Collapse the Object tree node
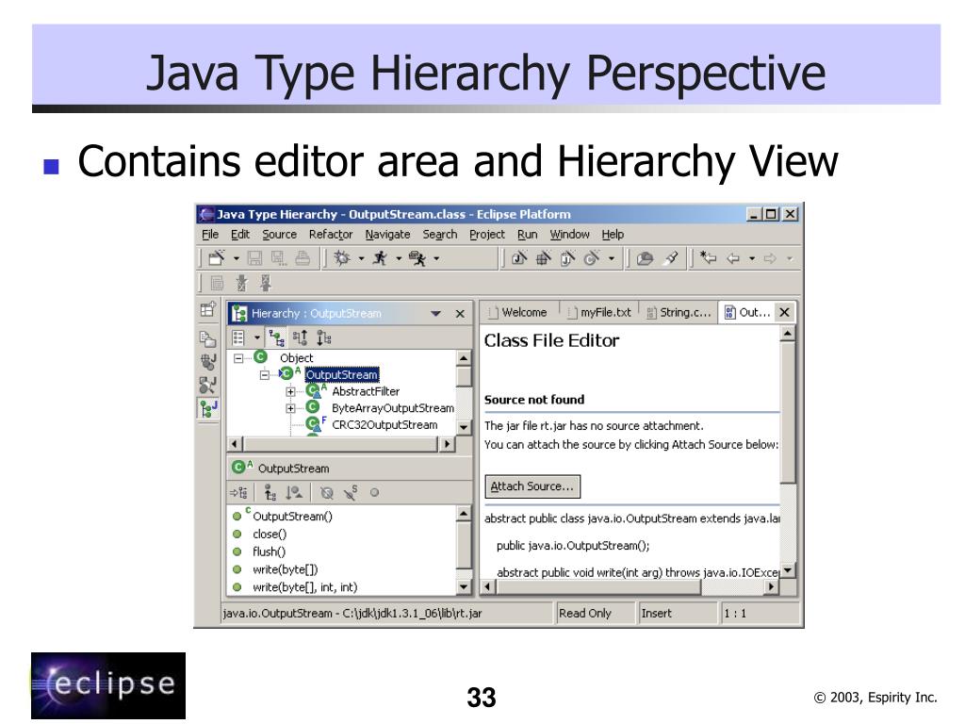This screenshot has width=965, height=724. pos(238,358)
